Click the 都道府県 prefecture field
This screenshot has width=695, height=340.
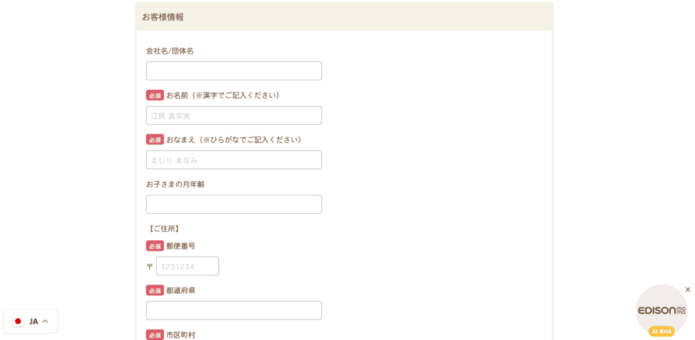pyautogui.click(x=233, y=310)
